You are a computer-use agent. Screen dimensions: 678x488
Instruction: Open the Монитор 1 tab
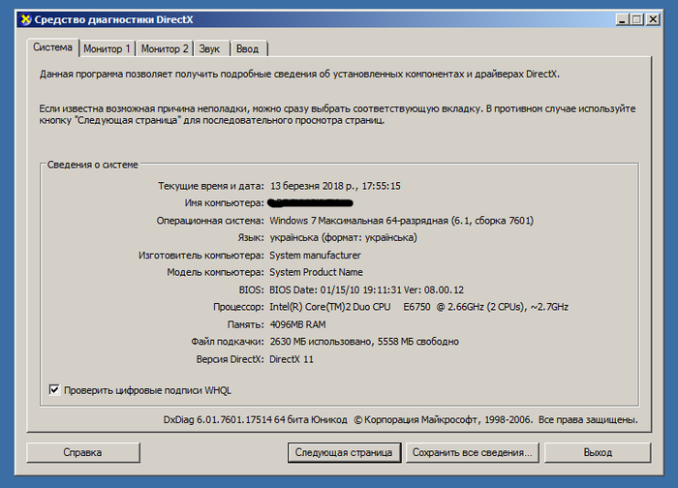(x=107, y=48)
